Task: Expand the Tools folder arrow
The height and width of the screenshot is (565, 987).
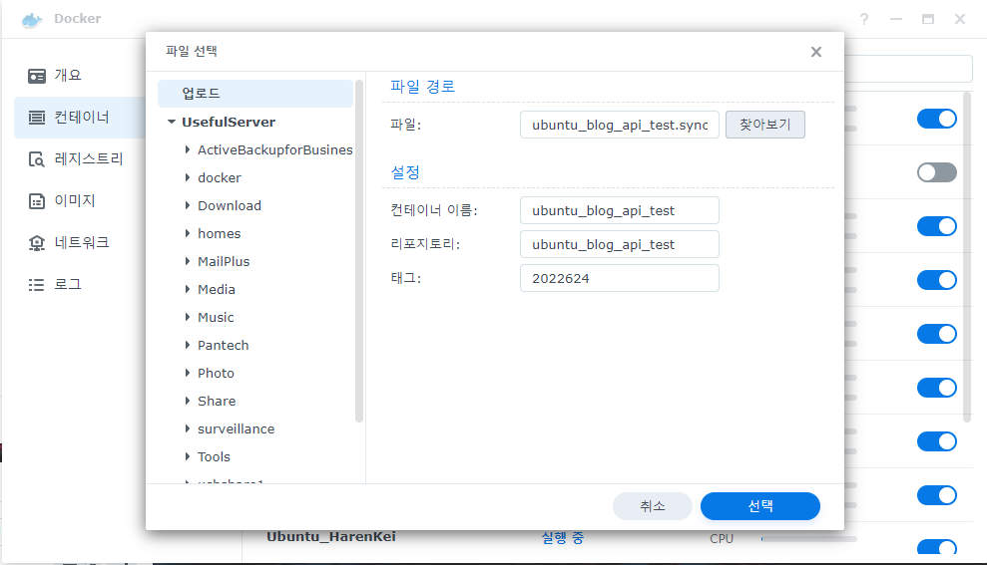Action: pos(187,457)
